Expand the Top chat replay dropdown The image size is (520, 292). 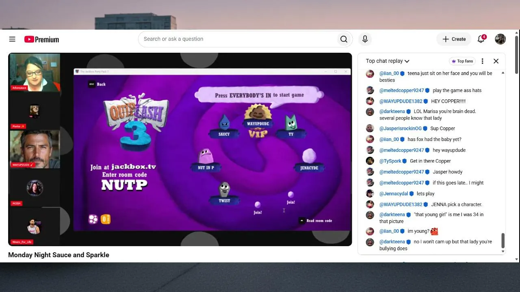[x=387, y=61]
